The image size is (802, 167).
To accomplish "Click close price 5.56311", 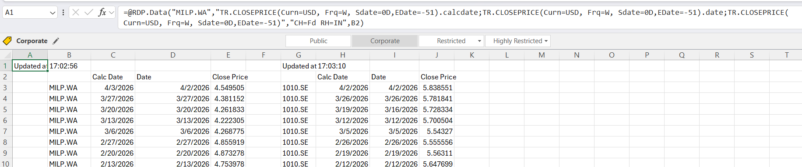I will 436,153.
